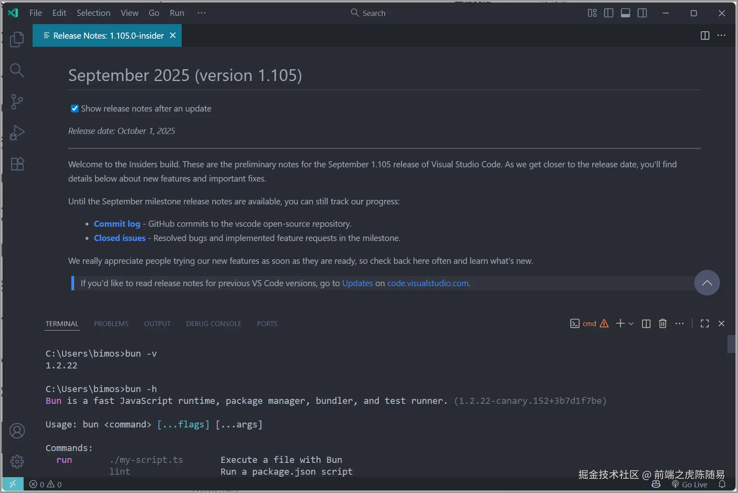Switch to the PROBLEMS tab
This screenshot has width=738, height=493.
pos(111,324)
